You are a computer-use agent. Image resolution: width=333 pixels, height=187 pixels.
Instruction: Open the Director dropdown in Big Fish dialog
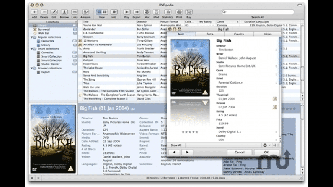(x=276, y=50)
